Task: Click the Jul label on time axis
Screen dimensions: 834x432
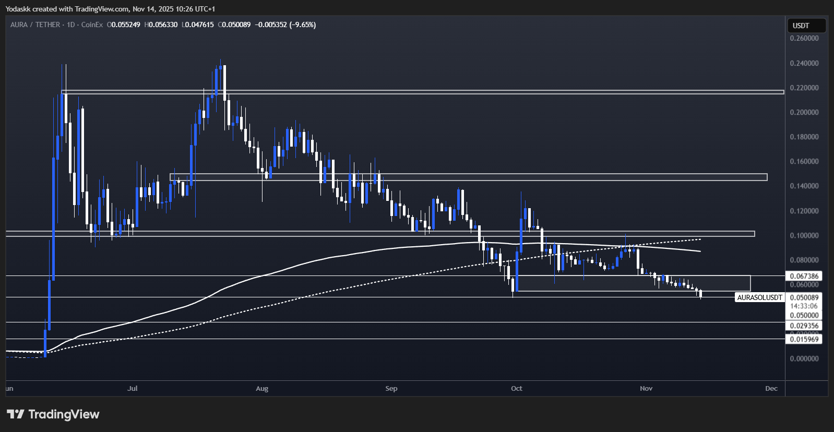Action: (x=133, y=388)
